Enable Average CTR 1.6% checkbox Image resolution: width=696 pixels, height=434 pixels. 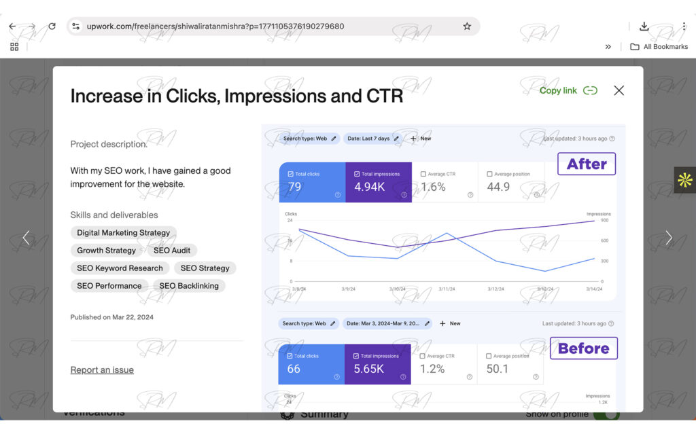click(423, 174)
